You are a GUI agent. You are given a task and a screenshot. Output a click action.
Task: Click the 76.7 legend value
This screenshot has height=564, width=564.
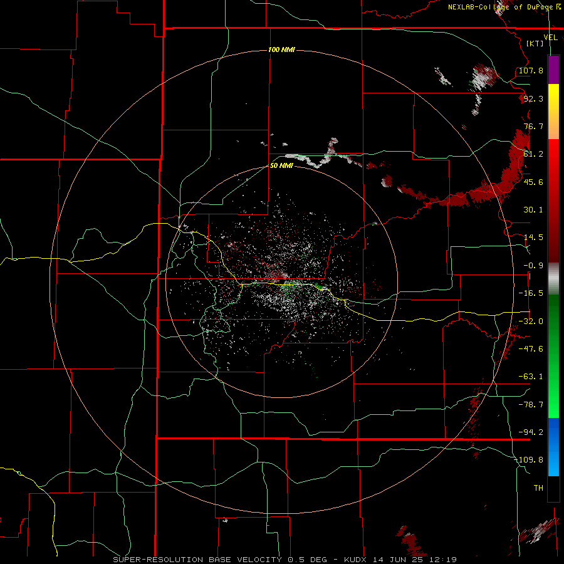point(533,126)
